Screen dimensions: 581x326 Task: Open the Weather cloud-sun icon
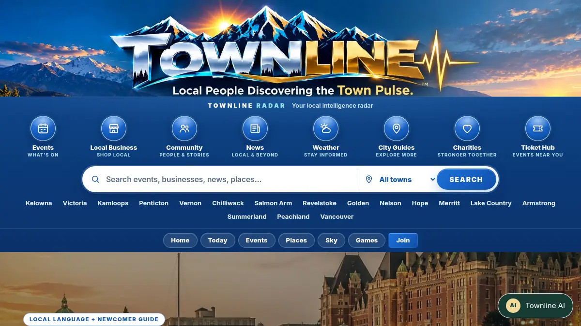coord(326,128)
